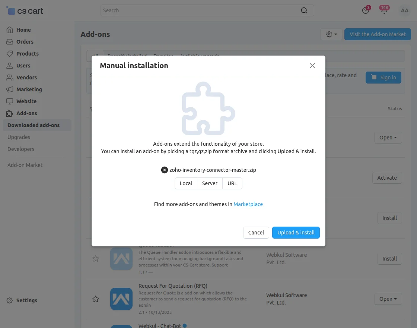Choose Server file source
This screenshot has height=328, width=417.
click(210, 183)
